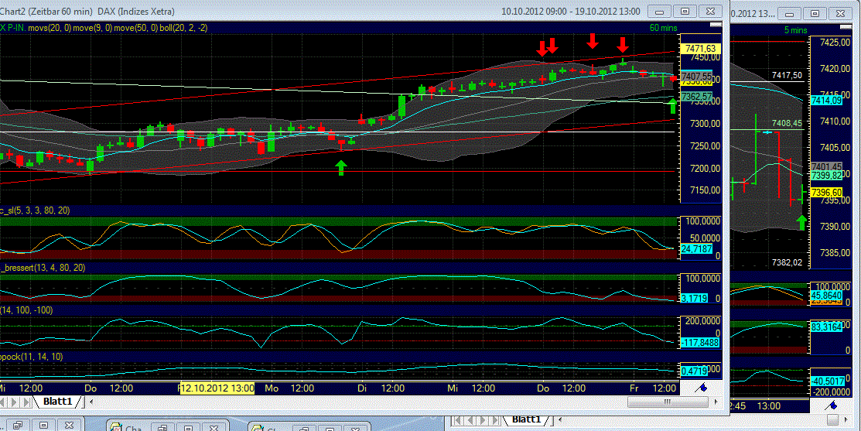Image resolution: width=861 pixels, height=431 pixels.
Task: Click the -117,8488 indicator value label
Action: [699, 343]
